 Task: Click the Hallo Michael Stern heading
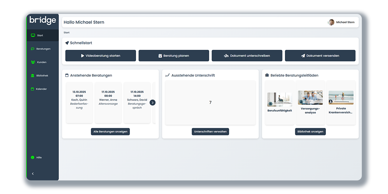click(84, 22)
